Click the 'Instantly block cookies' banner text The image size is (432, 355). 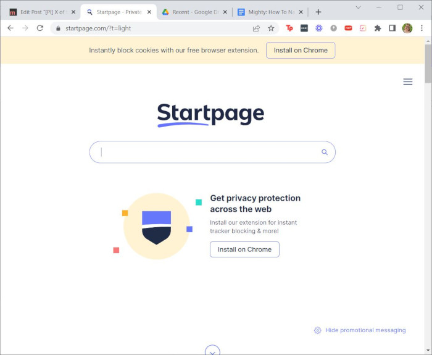(174, 50)
